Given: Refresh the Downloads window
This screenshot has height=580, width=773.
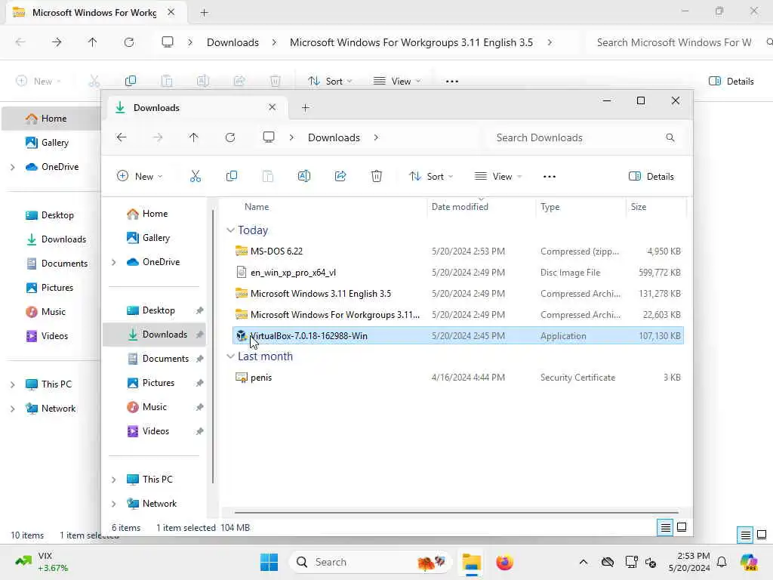Looking at the screenshot, I should click(230, 137).
